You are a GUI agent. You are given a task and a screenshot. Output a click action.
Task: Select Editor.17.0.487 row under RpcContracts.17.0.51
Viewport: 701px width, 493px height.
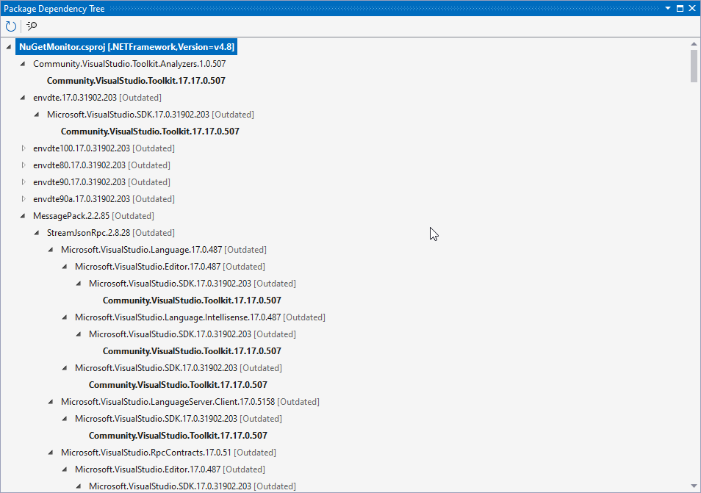pyautogui.click(x=170, y=469)
